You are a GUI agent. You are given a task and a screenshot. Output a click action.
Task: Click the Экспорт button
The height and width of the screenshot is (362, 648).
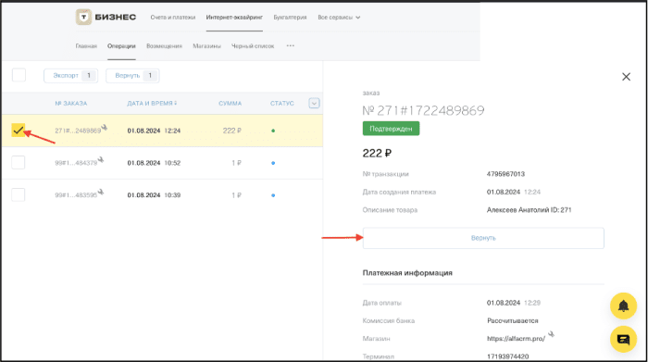[x=70, y=76]
